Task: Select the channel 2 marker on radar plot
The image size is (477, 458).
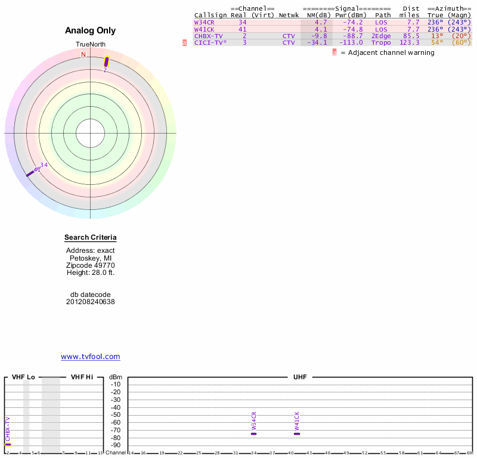Action: tap(107, 61)
